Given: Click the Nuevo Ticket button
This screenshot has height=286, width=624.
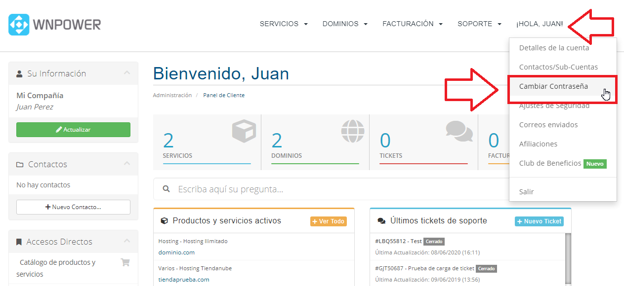Looking at the screenshot, I should 539,221.
